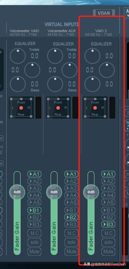The image size is (129, 269).
Task: Toggle A5 bus on Voicemeeter AUX strip
Action: [x=71, y=202]
